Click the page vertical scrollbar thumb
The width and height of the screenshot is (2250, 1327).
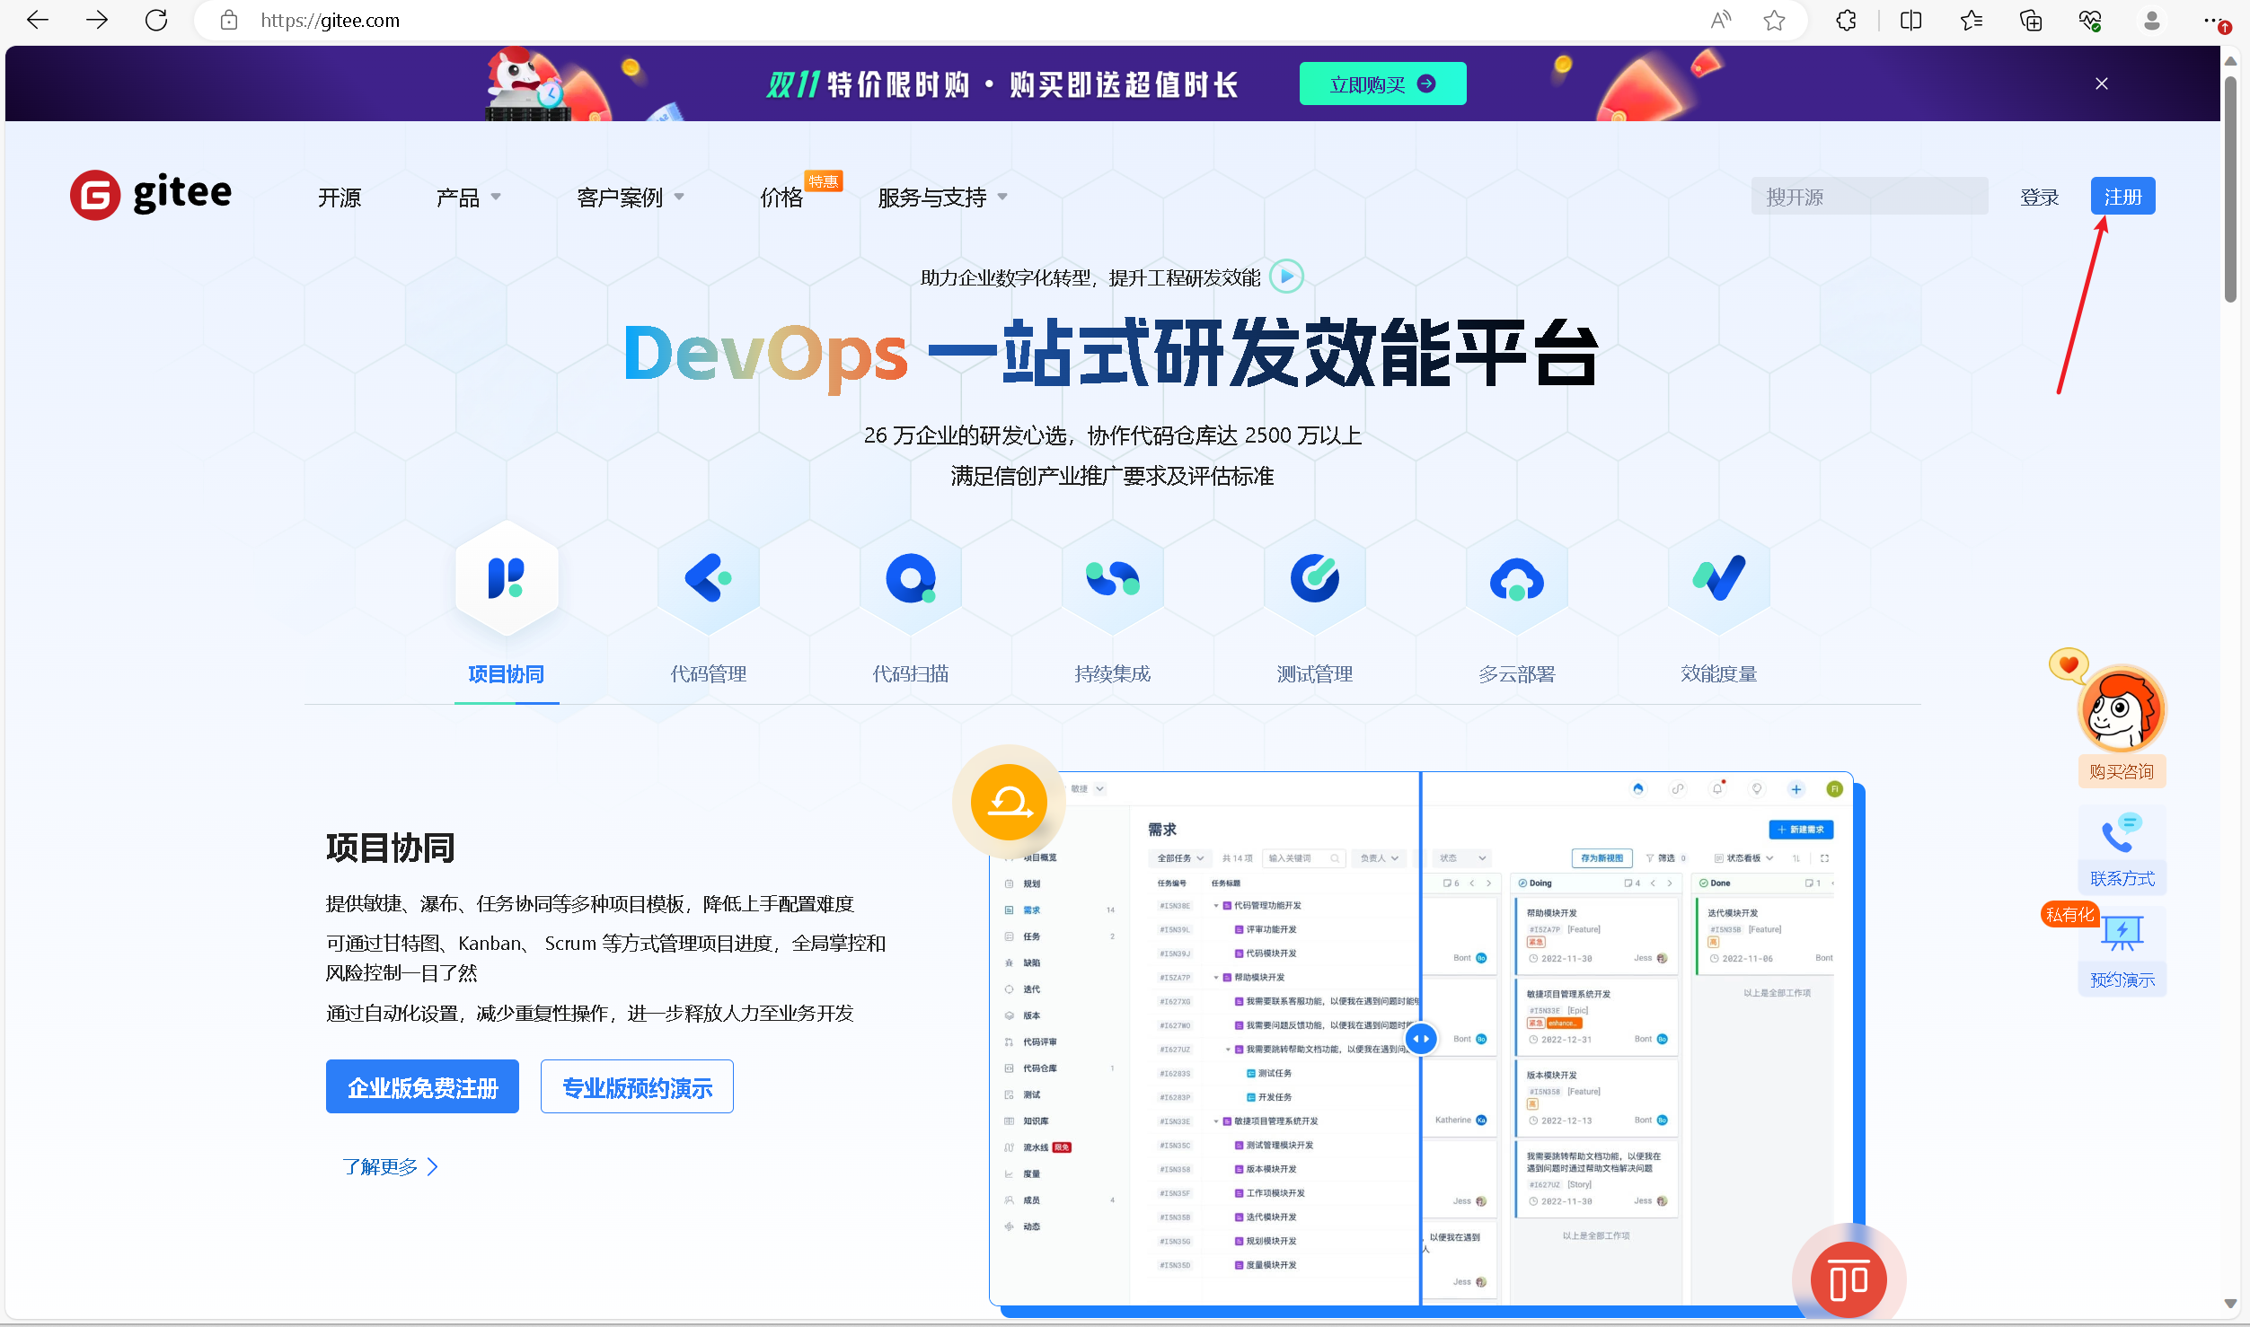pyautogui.click(x=2230, y=189)
